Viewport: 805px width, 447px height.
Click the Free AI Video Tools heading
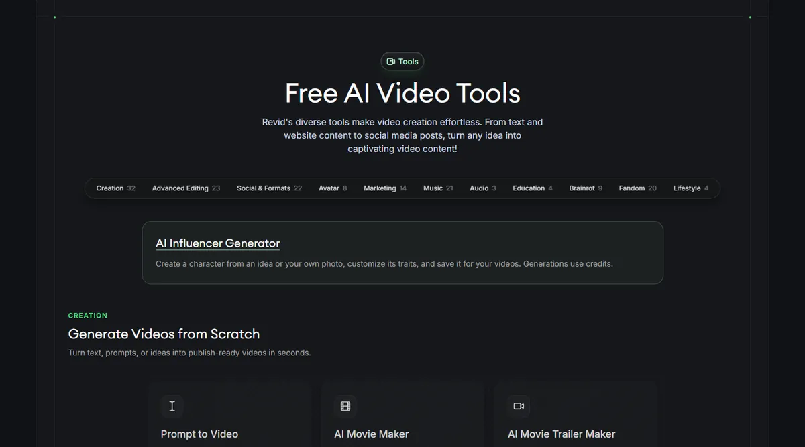402,93
